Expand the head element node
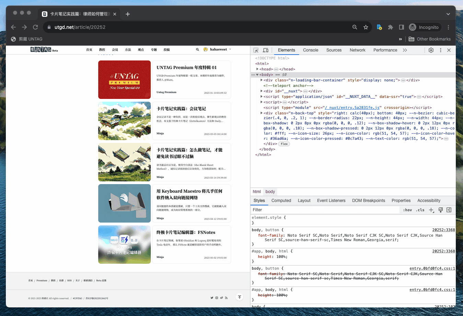The width and height of the screenshot is (463, 316). pos(257,69)
